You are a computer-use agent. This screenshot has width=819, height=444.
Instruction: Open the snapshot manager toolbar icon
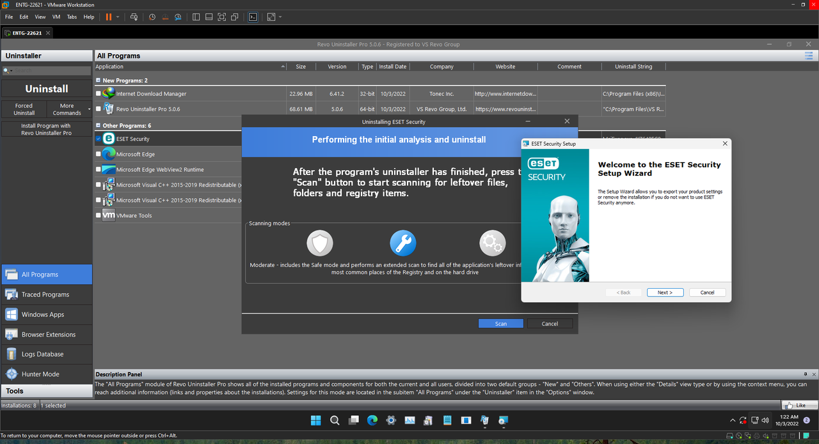pyautogui.click(x=178, y=17)
